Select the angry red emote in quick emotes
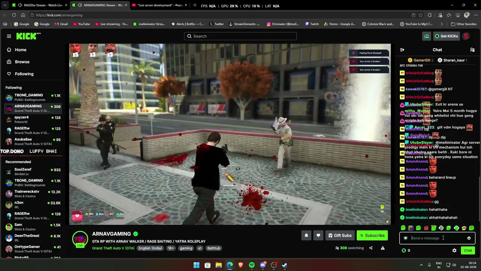The height and width of the screenshot is (271, 481). [x=426, y=228]
